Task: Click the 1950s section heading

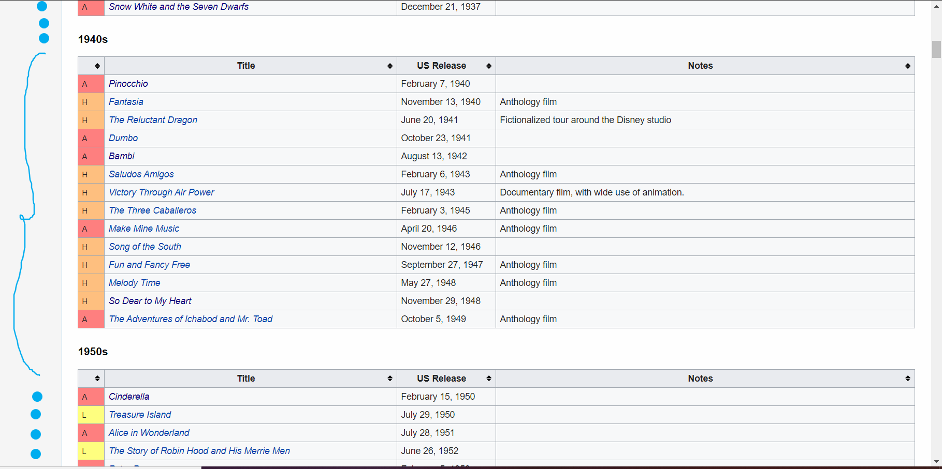Action: click(93, 352)
